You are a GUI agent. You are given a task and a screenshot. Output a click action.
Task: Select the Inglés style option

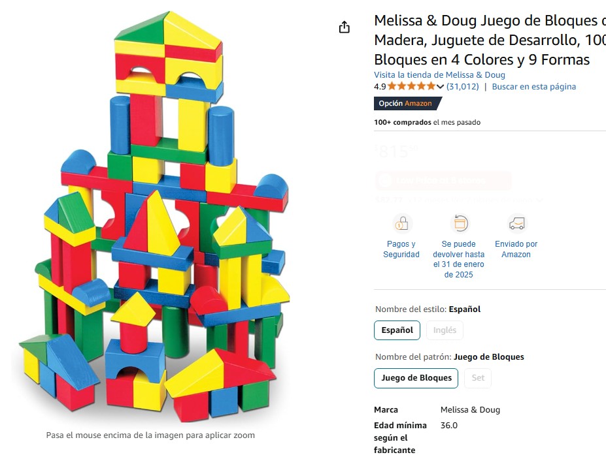(445, 330)
